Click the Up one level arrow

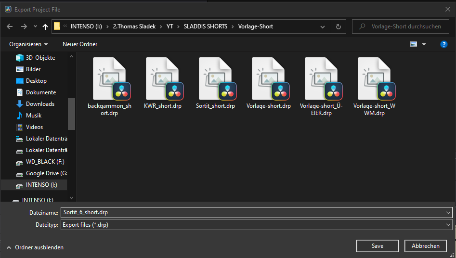click(45, 26)
